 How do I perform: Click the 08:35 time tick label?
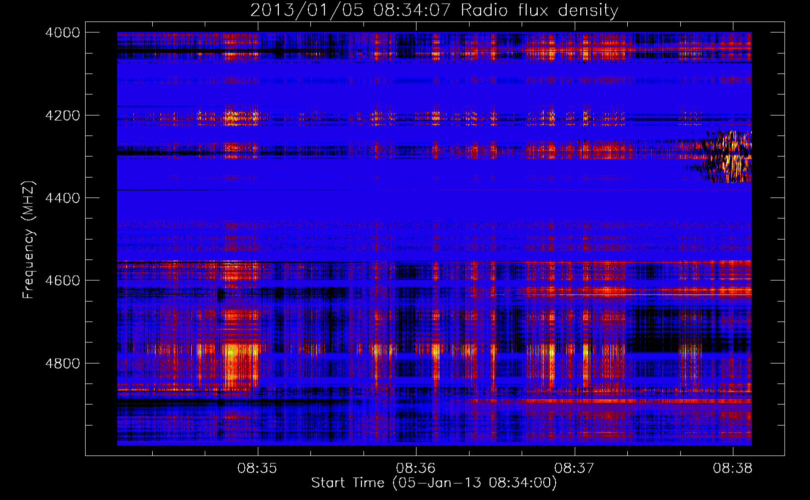click(x=257, y=468)
